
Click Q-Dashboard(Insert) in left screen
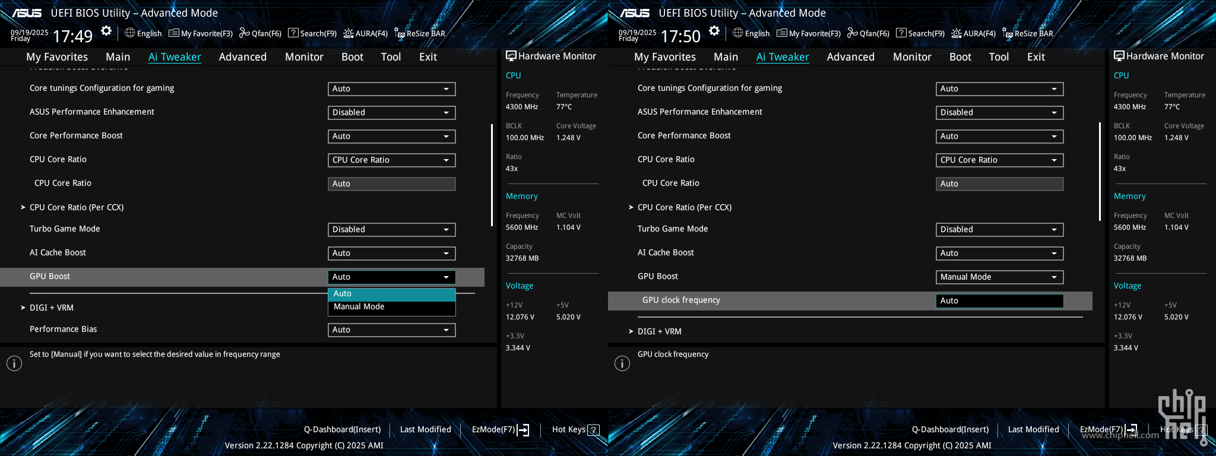click(x=343, y=429)
